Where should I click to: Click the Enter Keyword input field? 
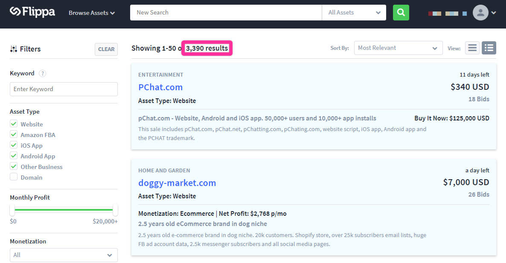pyautogui.click(x=64, y=89)
